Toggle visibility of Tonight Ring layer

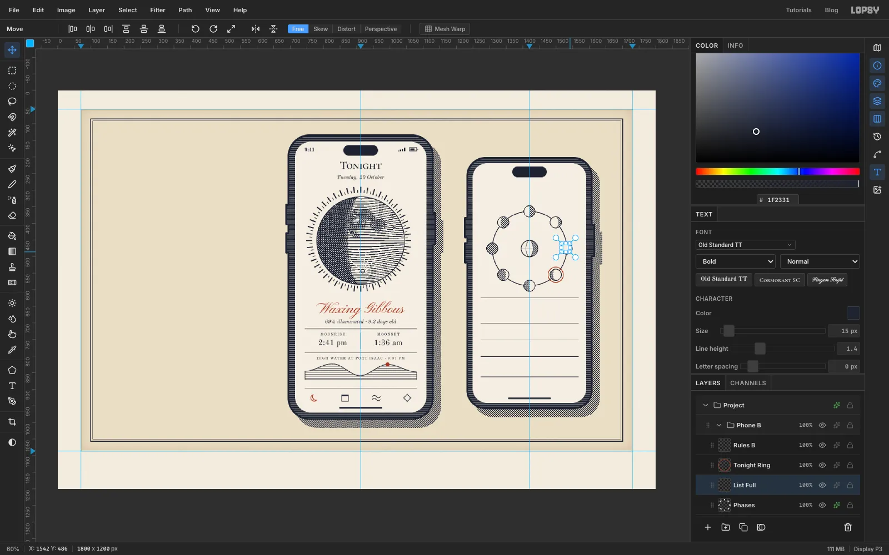[822, 465]
